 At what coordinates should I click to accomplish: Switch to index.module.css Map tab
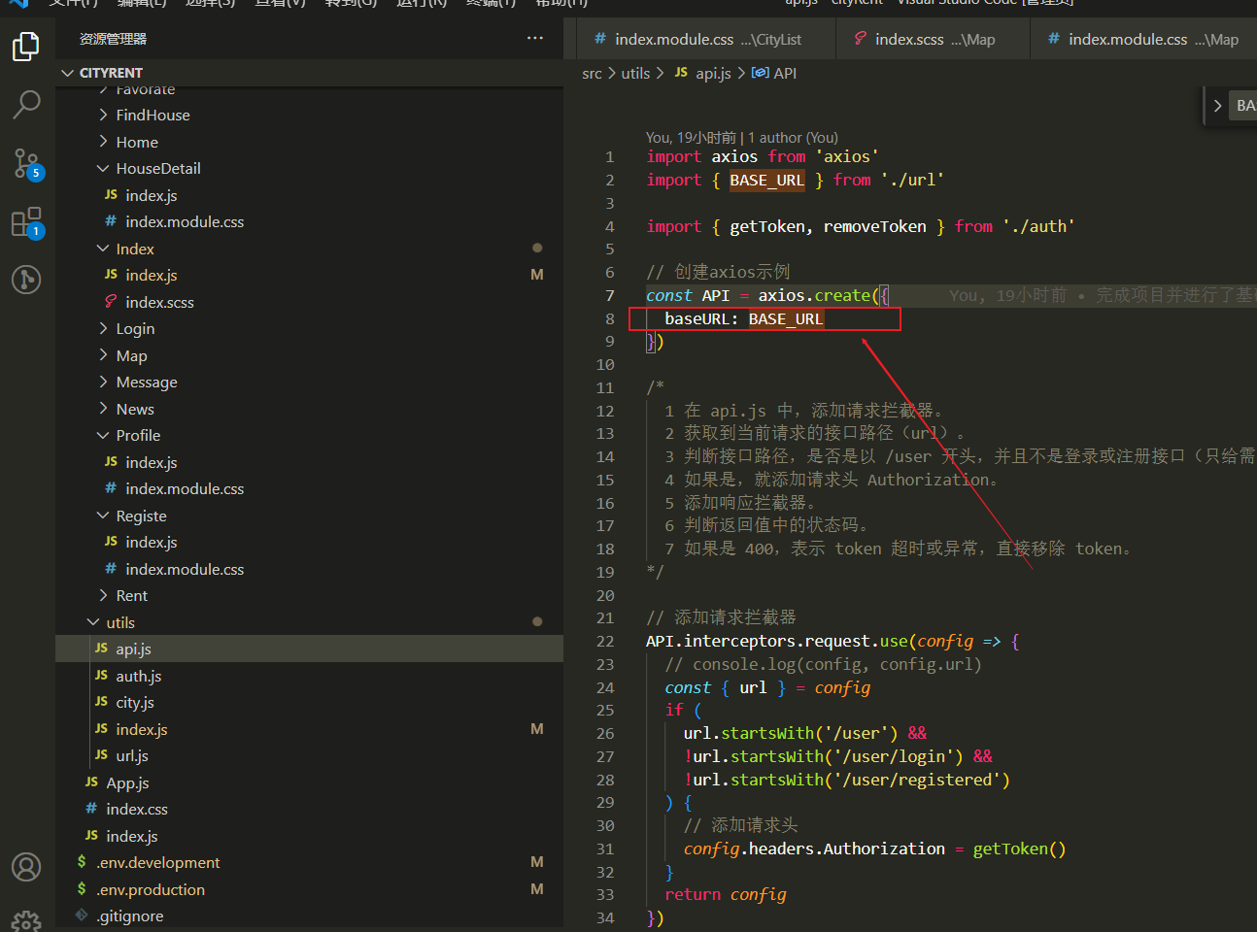[x=1143, y=39]
